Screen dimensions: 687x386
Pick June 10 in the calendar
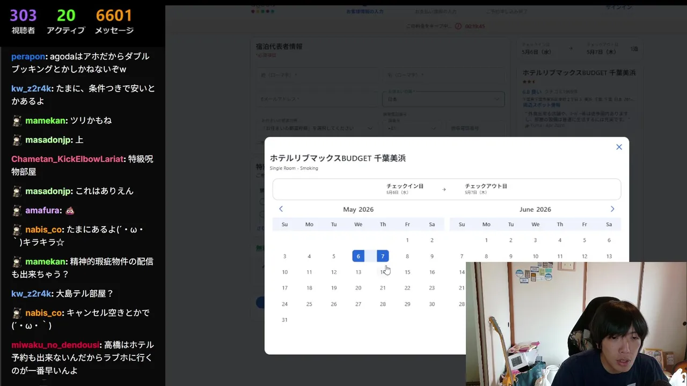535,256
